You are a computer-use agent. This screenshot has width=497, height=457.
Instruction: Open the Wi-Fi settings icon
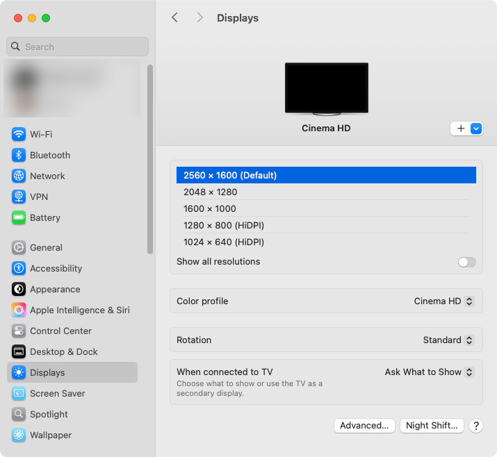click(x=19, y=134)
